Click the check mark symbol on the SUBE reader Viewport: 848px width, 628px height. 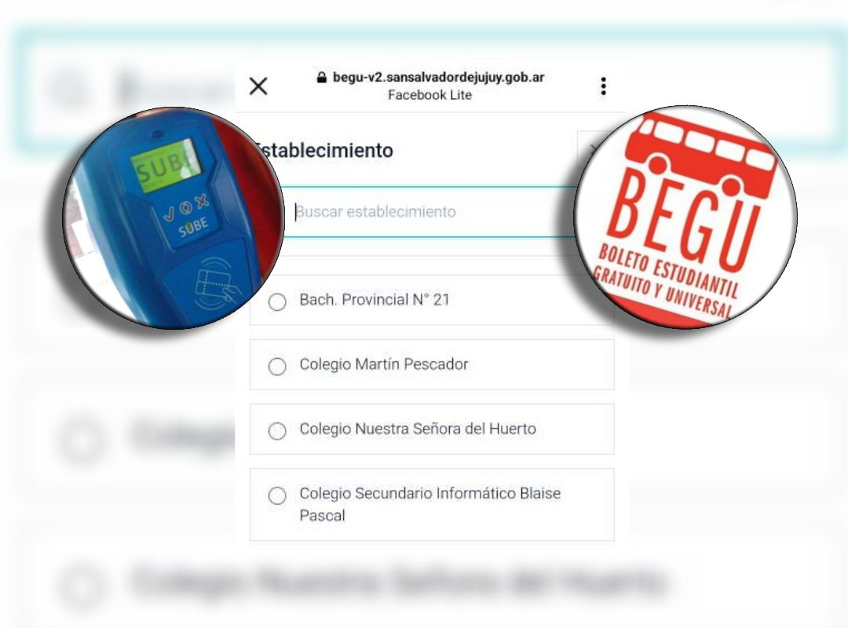[170, 215]
